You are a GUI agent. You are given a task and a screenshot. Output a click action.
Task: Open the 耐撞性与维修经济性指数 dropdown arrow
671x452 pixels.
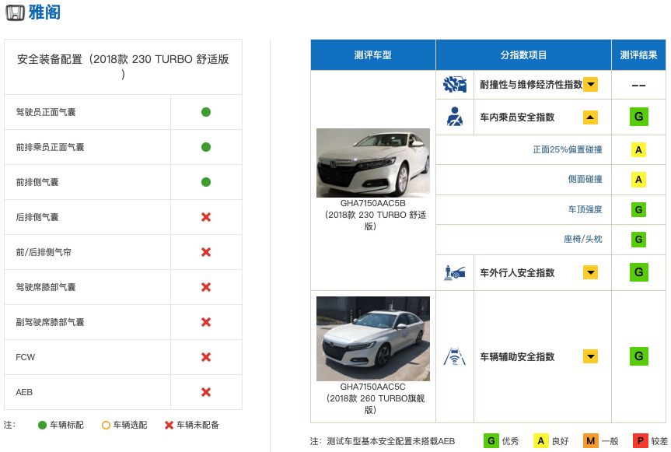(592, 84)
